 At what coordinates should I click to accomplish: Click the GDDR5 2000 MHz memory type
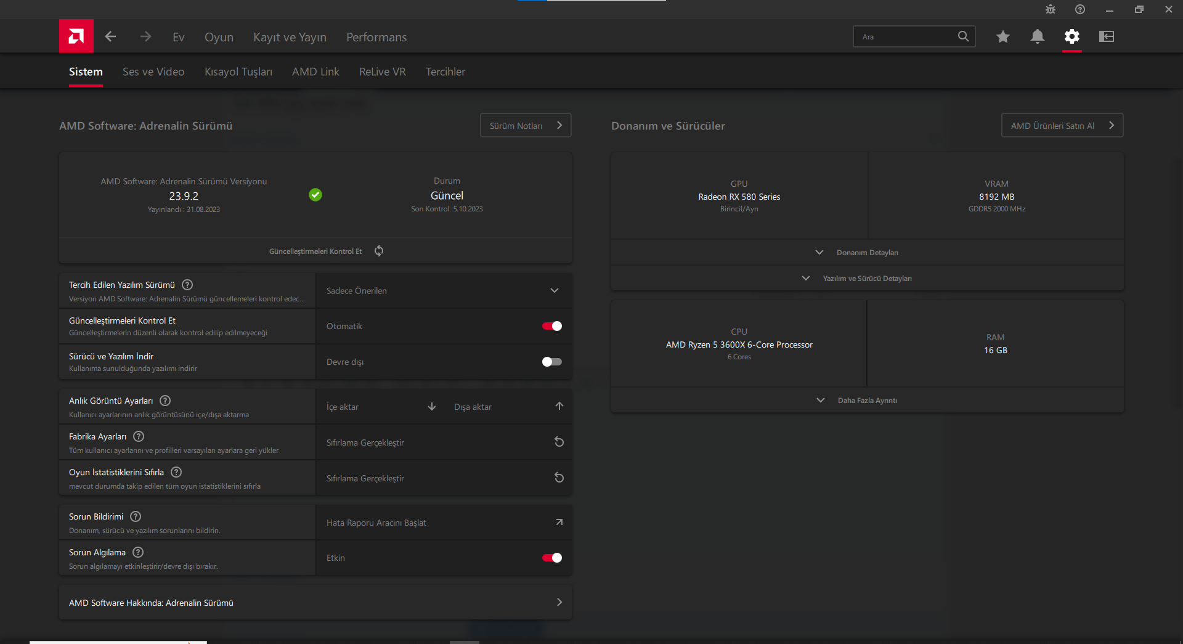point(997,209)
